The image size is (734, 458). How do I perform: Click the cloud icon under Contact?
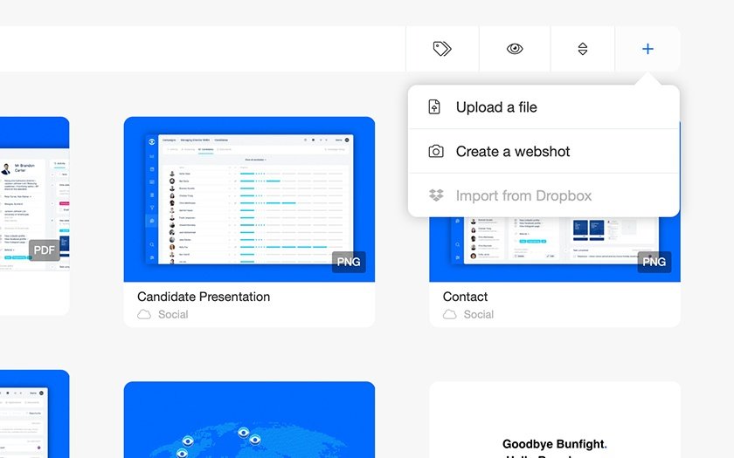450,315
